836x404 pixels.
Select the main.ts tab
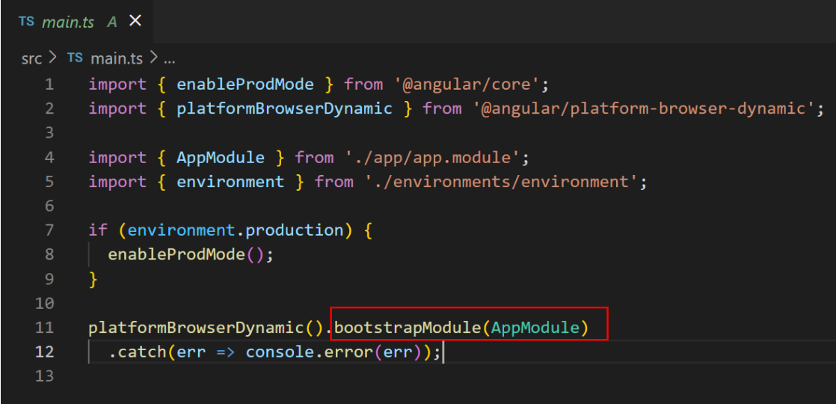pos(77,22)
